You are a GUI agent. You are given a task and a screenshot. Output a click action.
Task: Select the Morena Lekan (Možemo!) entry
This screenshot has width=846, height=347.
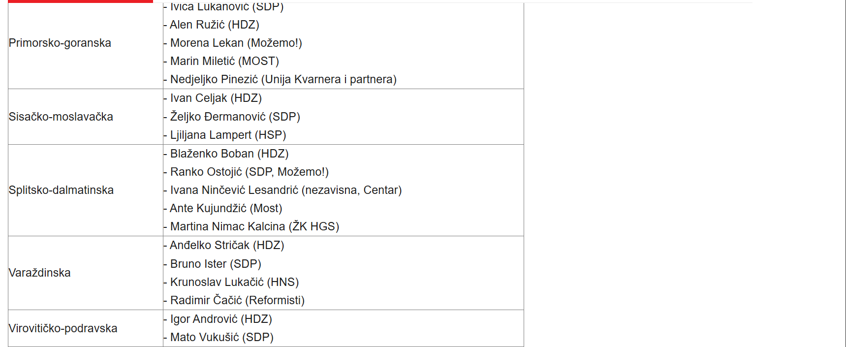pyautogui.click(x=236, y=43)
